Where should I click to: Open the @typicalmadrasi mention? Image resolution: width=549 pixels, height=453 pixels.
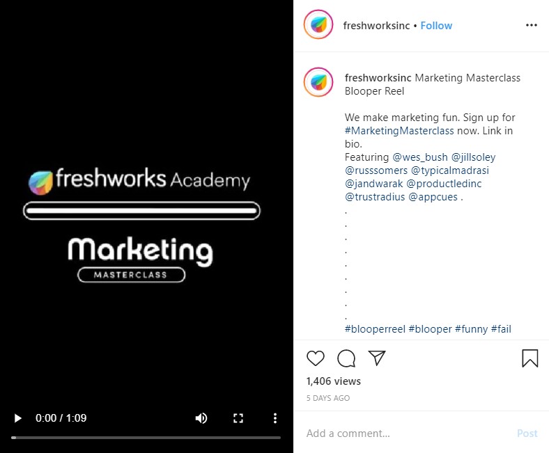450,170
